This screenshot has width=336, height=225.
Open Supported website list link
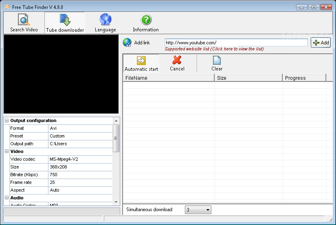[214, 49]
